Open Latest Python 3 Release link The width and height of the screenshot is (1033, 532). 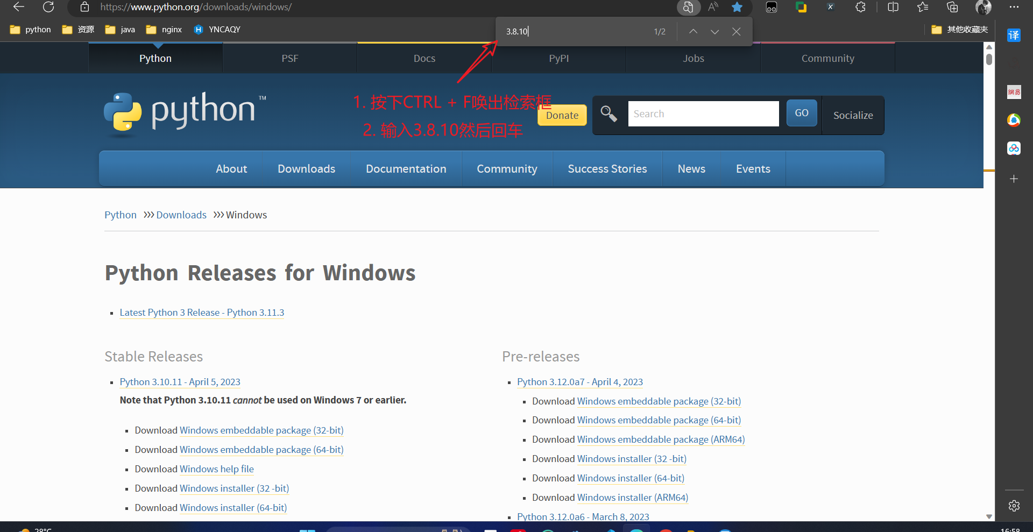tap(202, 313)
